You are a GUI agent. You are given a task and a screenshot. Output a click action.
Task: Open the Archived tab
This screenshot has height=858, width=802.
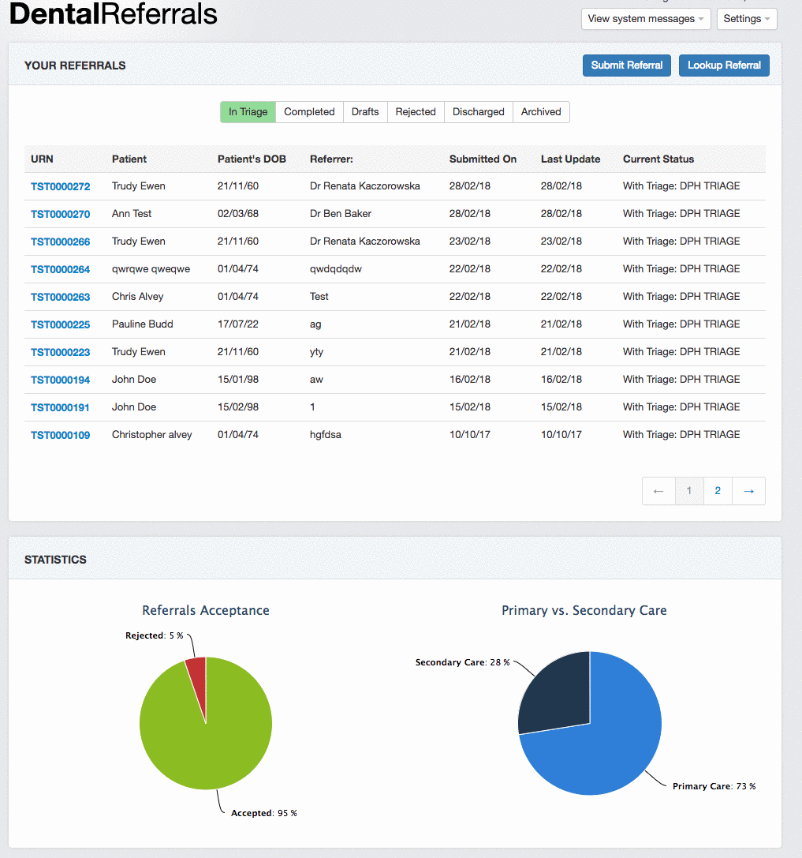(x=541, y=111)
